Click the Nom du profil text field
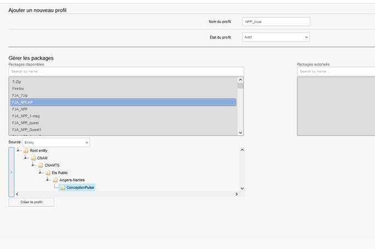Screen dimensions: 375x249 pyautogui.click(x=276, y=22)
